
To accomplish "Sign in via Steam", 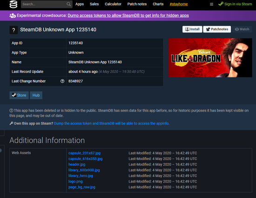I will [235, 4].
